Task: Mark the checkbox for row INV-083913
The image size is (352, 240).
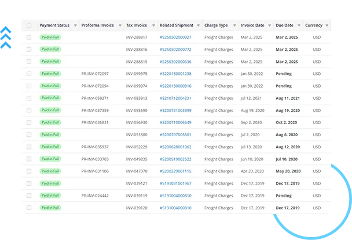Action: pyautogui.click(x=29, y=98)
